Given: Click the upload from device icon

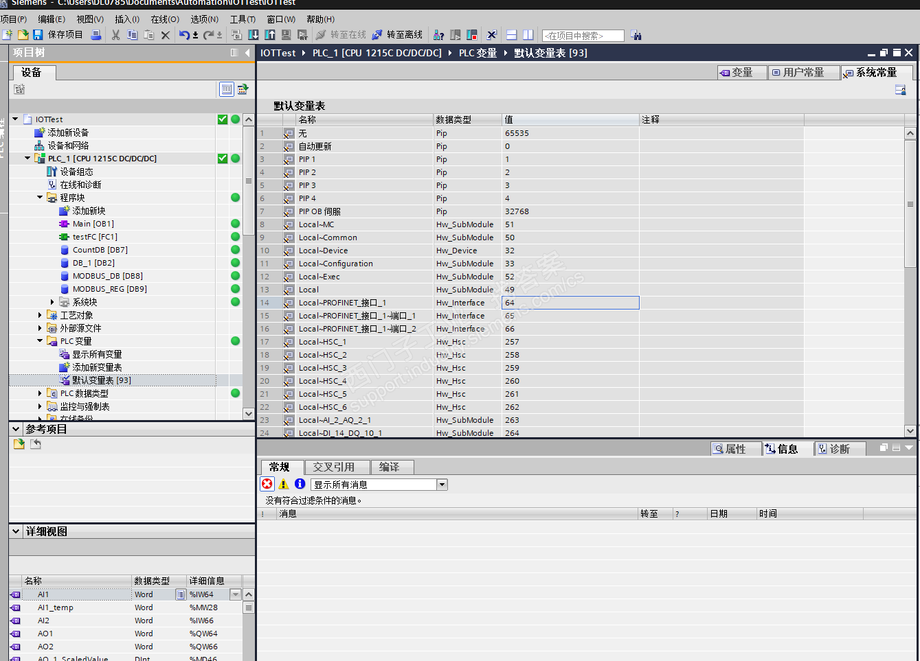Looking at the screenshot, I should tap(270, 34).
